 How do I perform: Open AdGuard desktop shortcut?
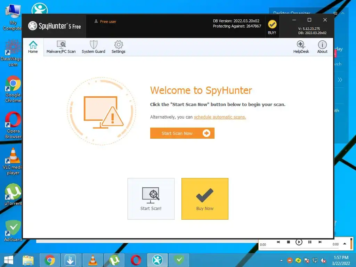(13, 231)
